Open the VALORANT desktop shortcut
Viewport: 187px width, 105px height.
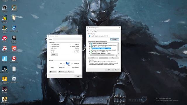(5, 89)
